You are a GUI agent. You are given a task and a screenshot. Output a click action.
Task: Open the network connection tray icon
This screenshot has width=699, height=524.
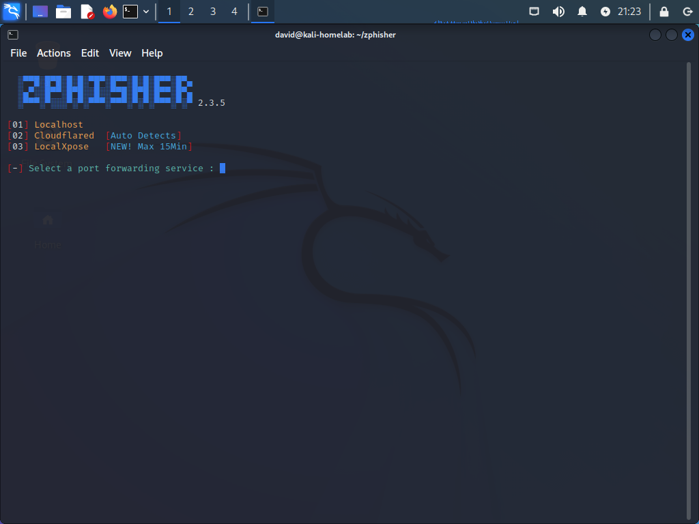[x=534, y=12]
